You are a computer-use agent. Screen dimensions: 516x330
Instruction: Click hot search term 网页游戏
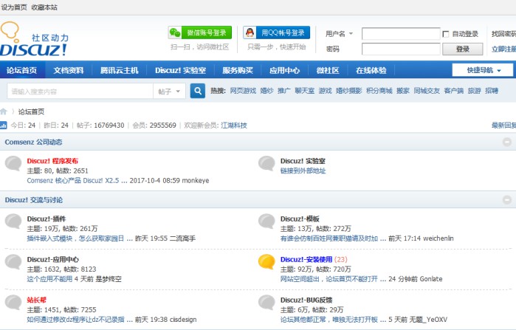(243, 91)
